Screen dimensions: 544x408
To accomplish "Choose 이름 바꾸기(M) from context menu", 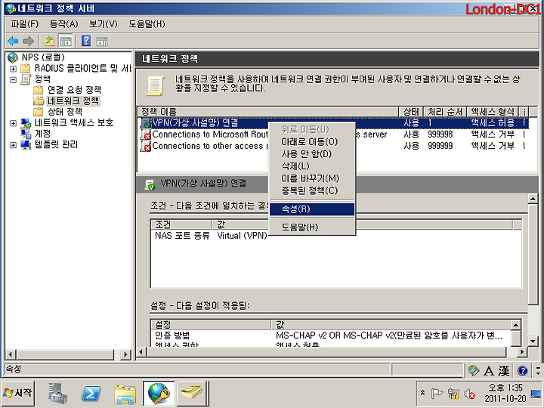I will click(x=312, y=178).
